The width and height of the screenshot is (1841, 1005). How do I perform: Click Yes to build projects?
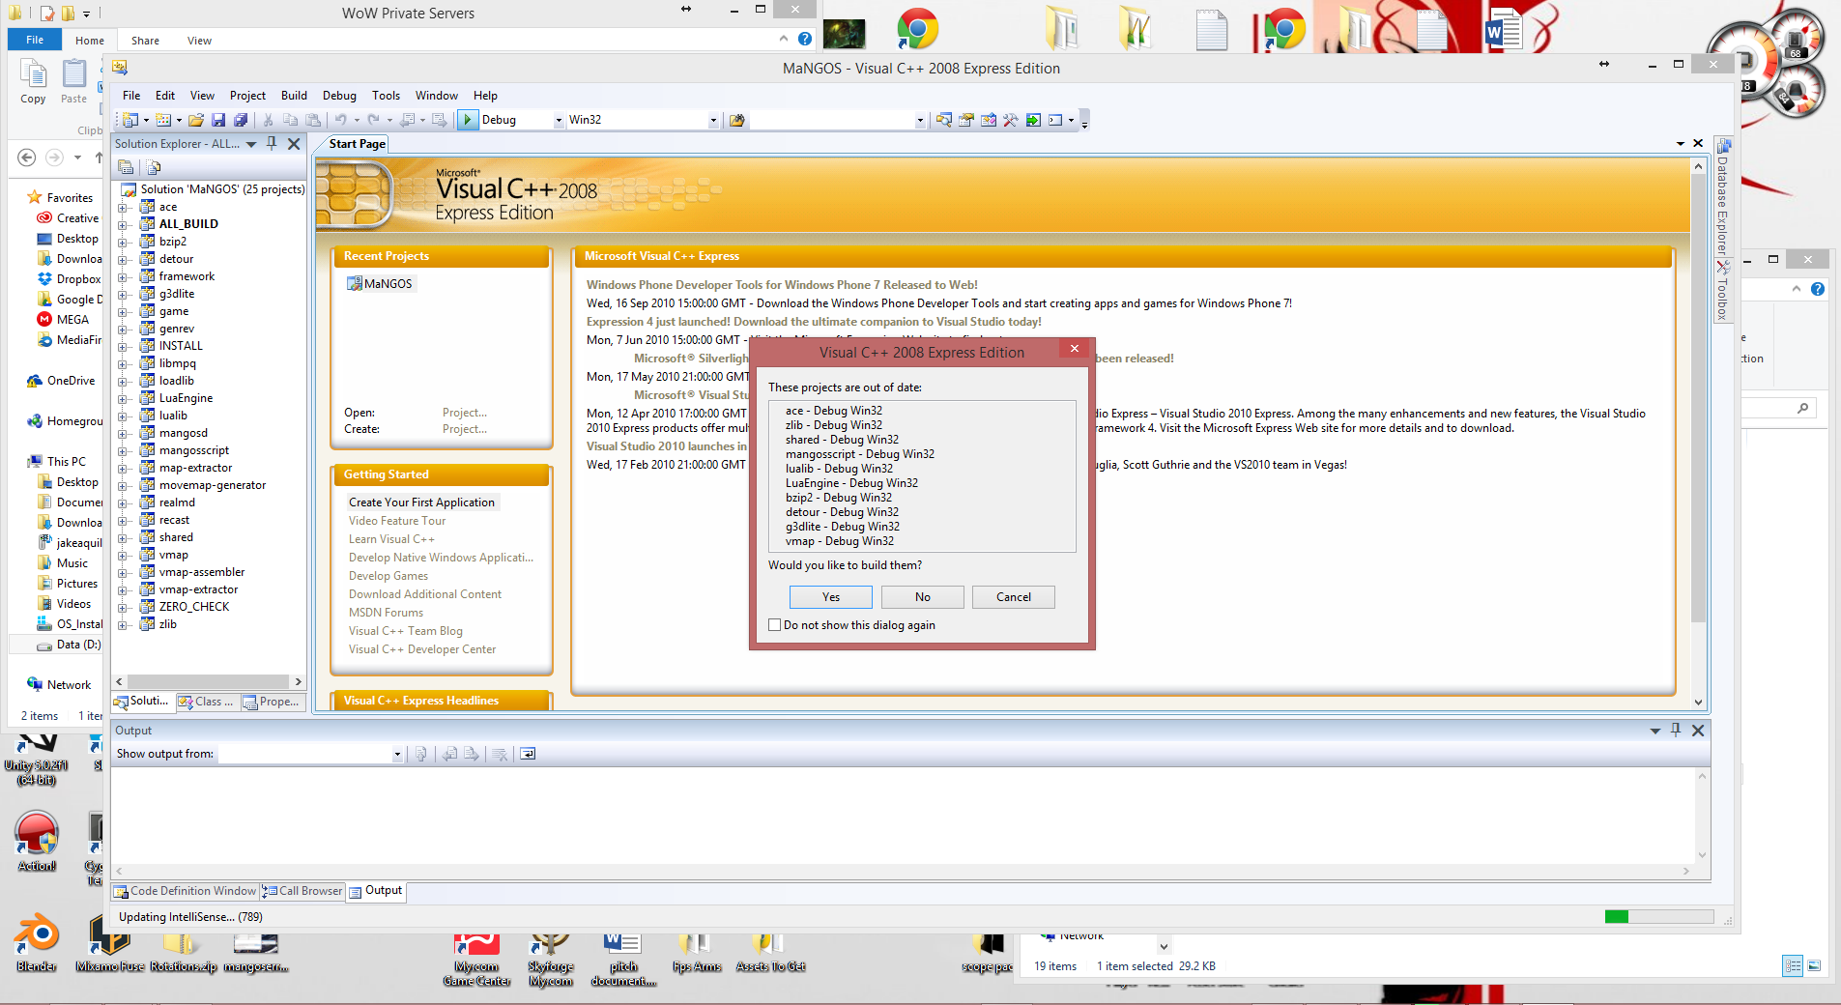pyautogui.click(x=830, y=597)
